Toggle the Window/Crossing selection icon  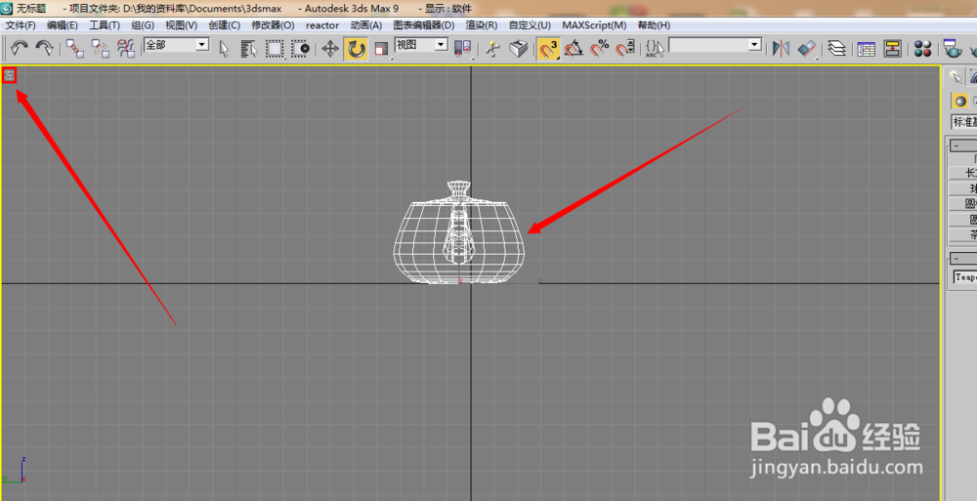pyautogui.click(x=302, y=48)
